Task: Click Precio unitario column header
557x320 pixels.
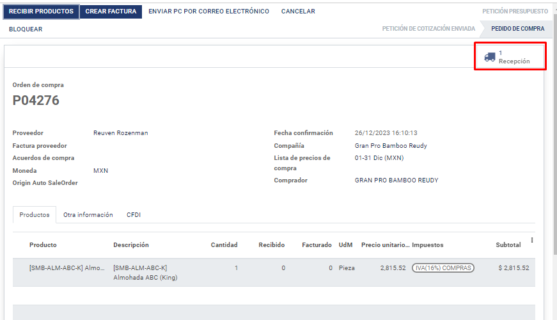Action: pyautogui.click(x=386, y=245)
